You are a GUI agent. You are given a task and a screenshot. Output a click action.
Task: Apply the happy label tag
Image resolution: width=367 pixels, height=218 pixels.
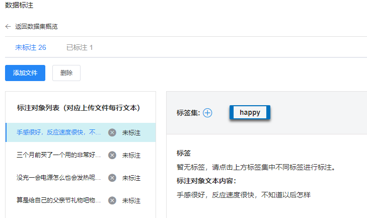point(250,113)
